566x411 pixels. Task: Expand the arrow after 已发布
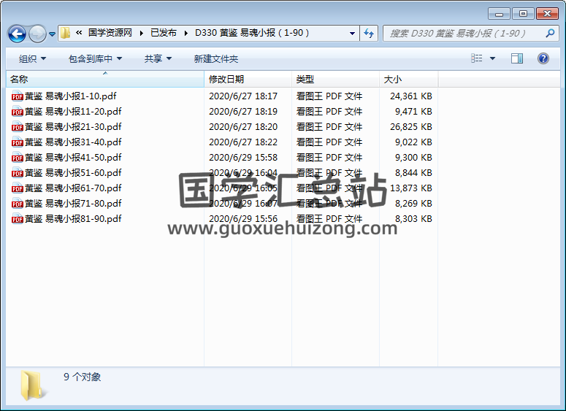click(186, 33)
